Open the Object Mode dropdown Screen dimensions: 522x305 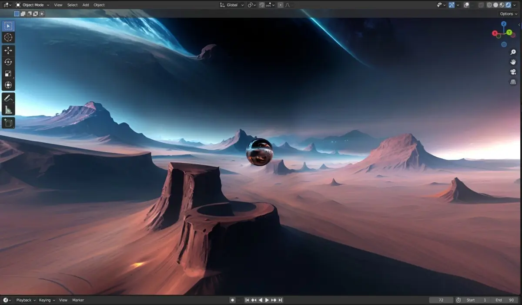click(33, 5)
